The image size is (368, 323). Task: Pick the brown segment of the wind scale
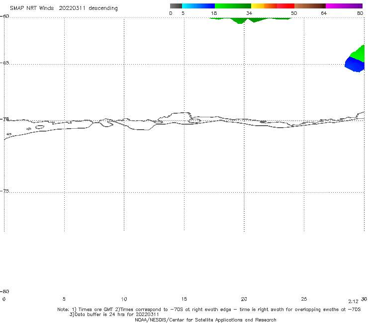coord(310,6)
